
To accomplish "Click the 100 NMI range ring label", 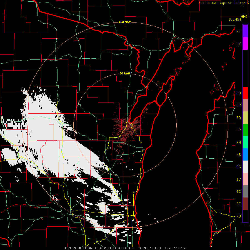I will (x=125, y=22).
